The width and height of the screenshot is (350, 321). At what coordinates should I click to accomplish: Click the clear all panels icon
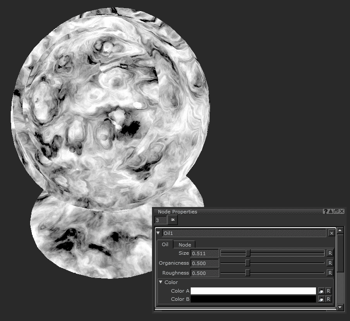[x=173, y=220]
